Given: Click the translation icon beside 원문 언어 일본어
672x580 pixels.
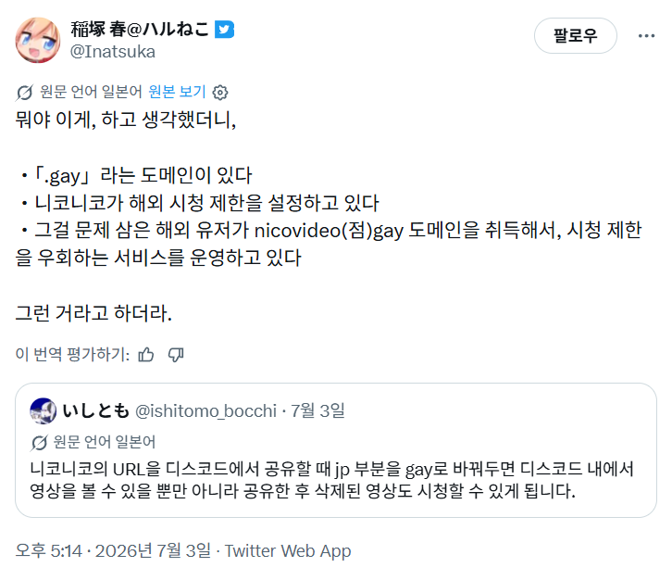Looking at the screenshot, I should pos(24,93).
